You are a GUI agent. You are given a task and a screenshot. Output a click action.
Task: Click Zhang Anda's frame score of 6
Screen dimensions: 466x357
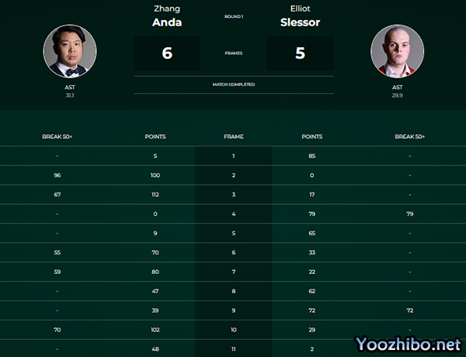(x=167, y=54)
